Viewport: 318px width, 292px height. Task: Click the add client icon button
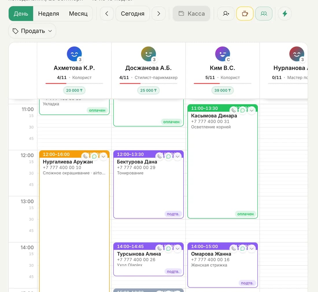tap(226, 14)
